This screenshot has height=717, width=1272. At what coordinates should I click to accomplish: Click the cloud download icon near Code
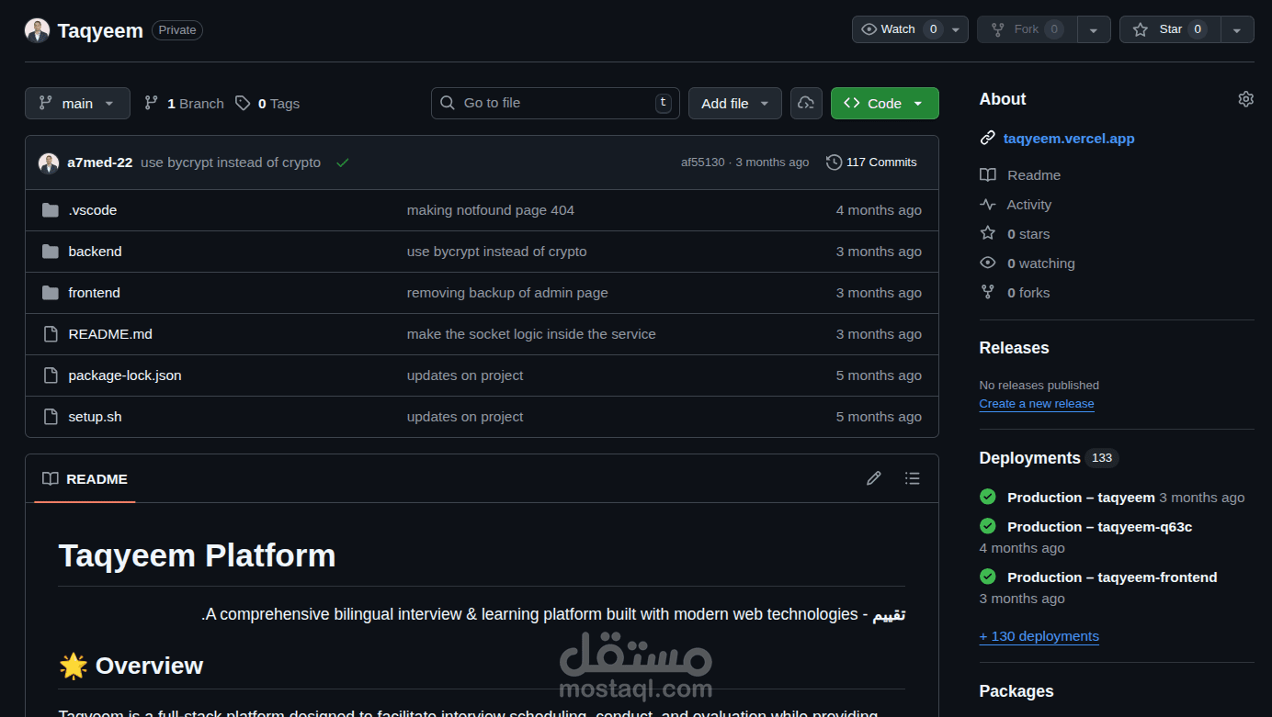tap(806, 104)
